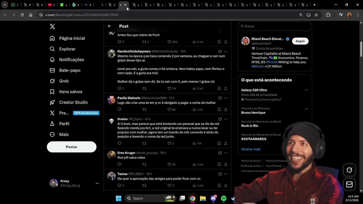Open Creator Studio in the sidebar
The image size is (363, 204).
click(x=69, y=102)
